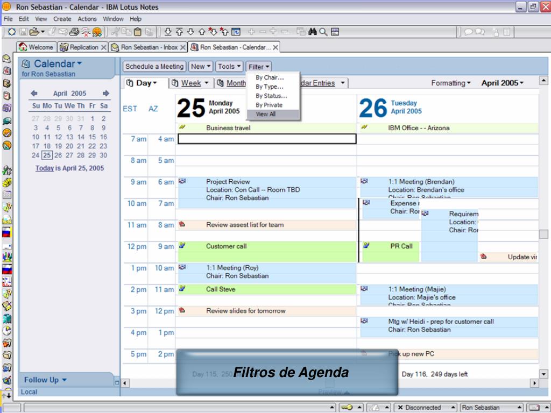Go to previous month in mini calendar
Viewport: 551px width, 413px height.
(x=34, y=94)
